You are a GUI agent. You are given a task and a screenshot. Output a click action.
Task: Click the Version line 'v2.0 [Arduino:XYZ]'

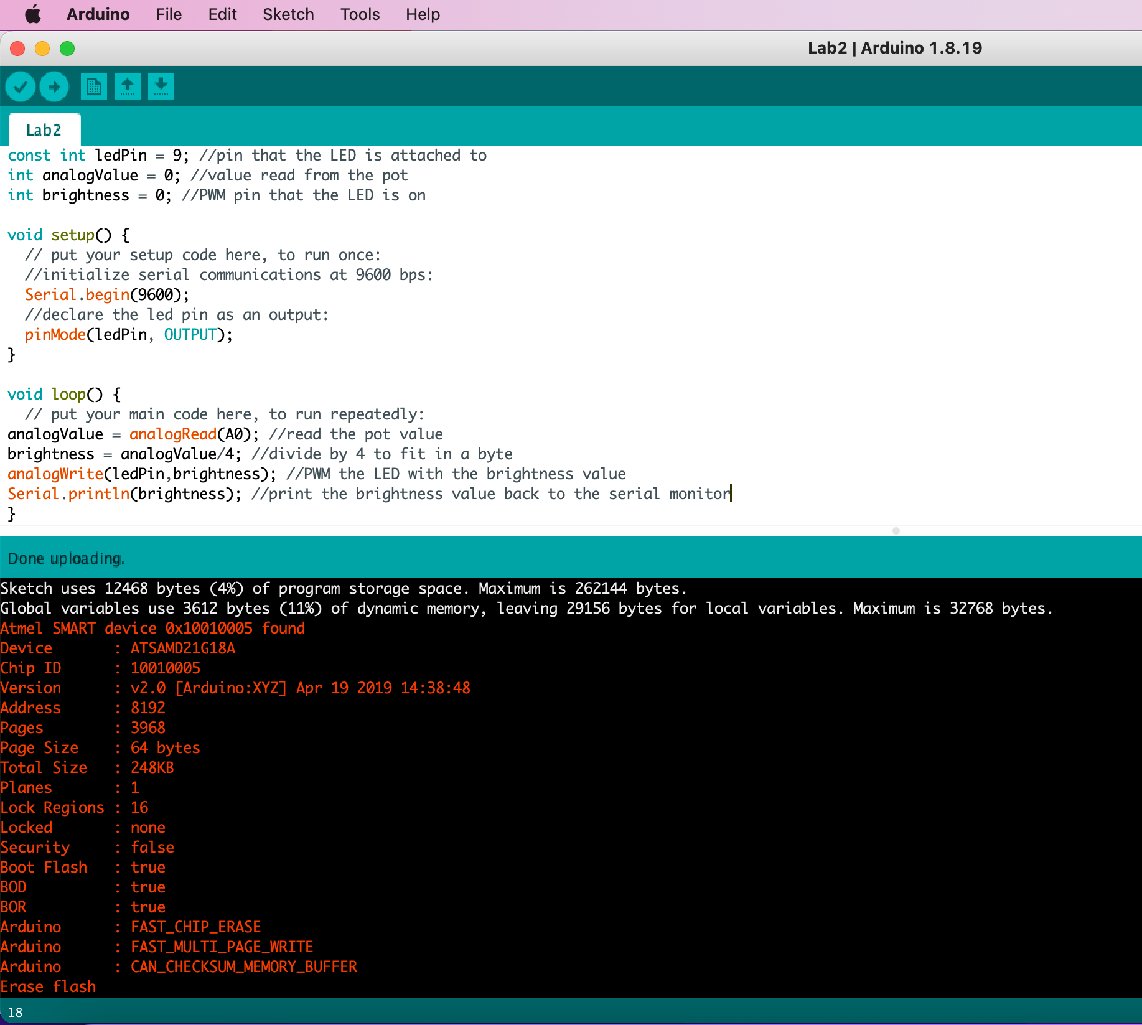point(301,688)
